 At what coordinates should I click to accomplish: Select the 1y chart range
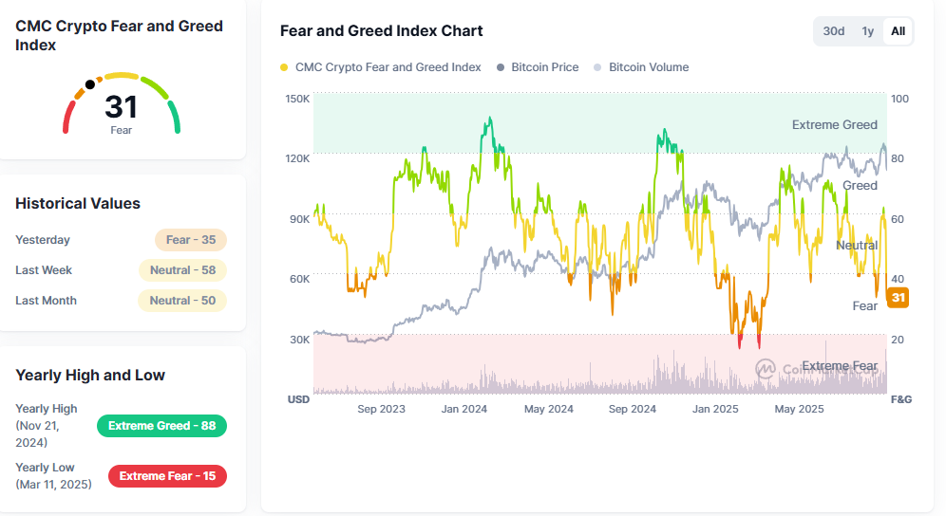(867, 31)
